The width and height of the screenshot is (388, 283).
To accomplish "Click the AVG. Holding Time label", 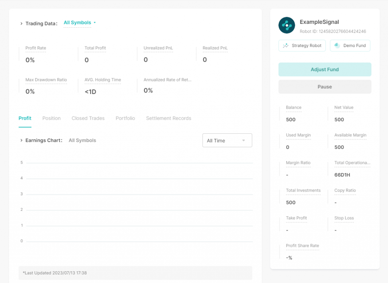I will click(x=103, y=80).
